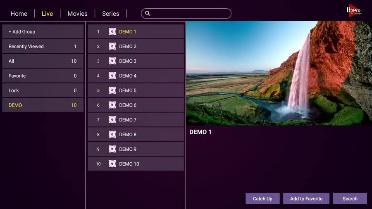Click channel number 8 in the list

click(98, 135)
